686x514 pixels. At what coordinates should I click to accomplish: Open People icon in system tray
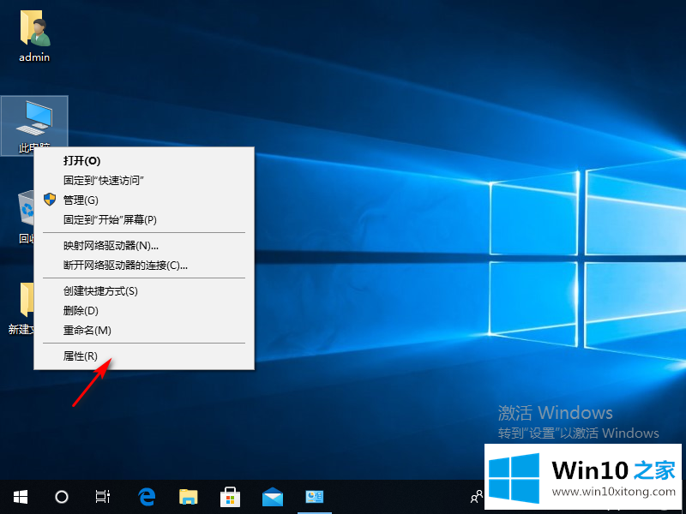(x=476, y=497)
